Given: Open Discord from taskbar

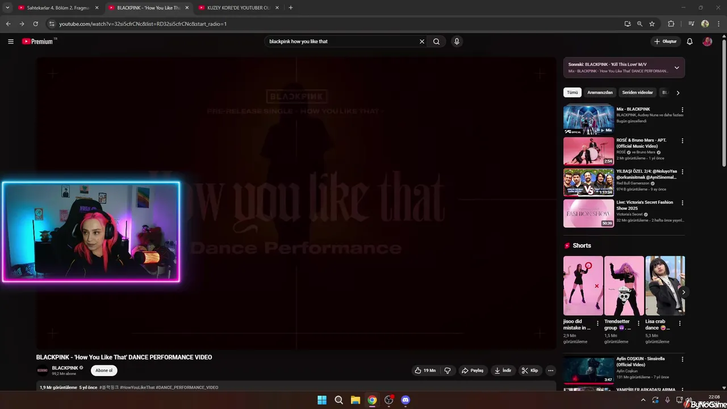Looking at the screenshot, I should point(405,400).
